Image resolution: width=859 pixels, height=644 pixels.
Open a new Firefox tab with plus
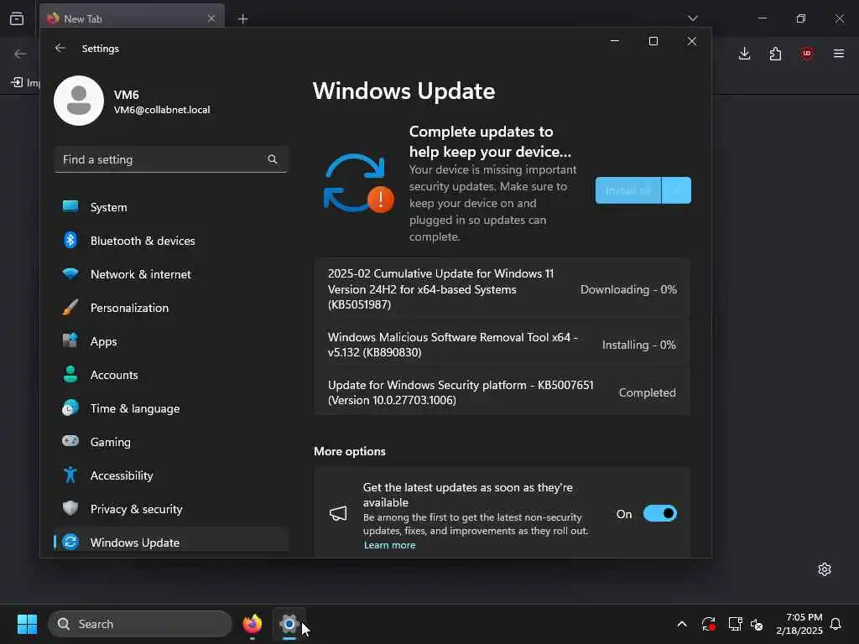coord(242,19)
